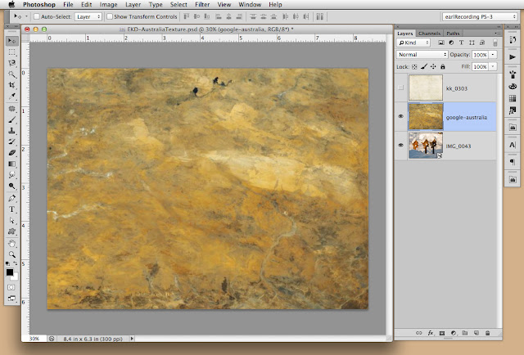Click the Opacity value field

pos(481,55)
